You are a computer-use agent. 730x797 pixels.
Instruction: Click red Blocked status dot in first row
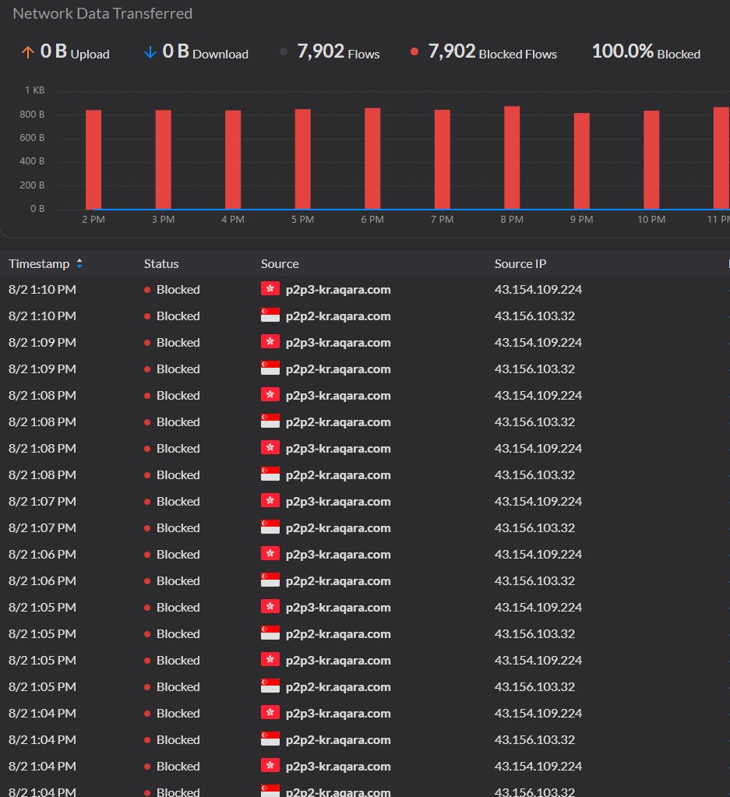coord(147,290)
